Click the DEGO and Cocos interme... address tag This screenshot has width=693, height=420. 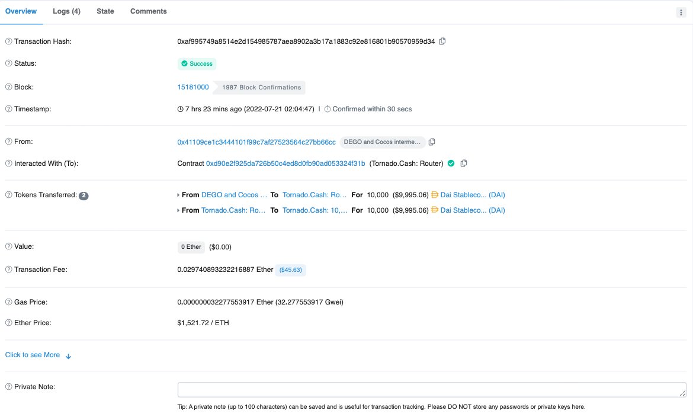pos(382,142)
